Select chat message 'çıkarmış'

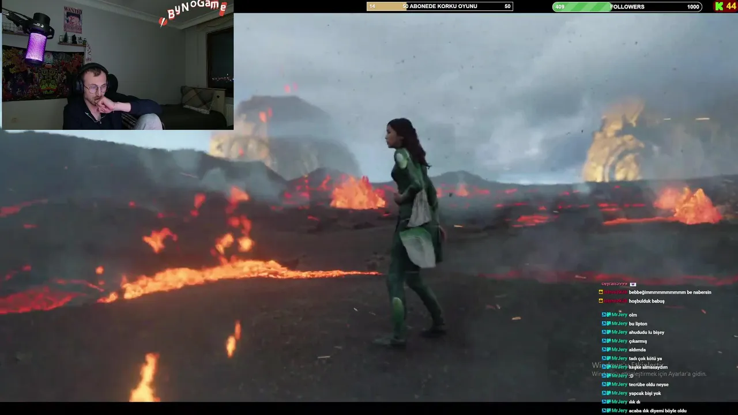(x=638, y=341)
